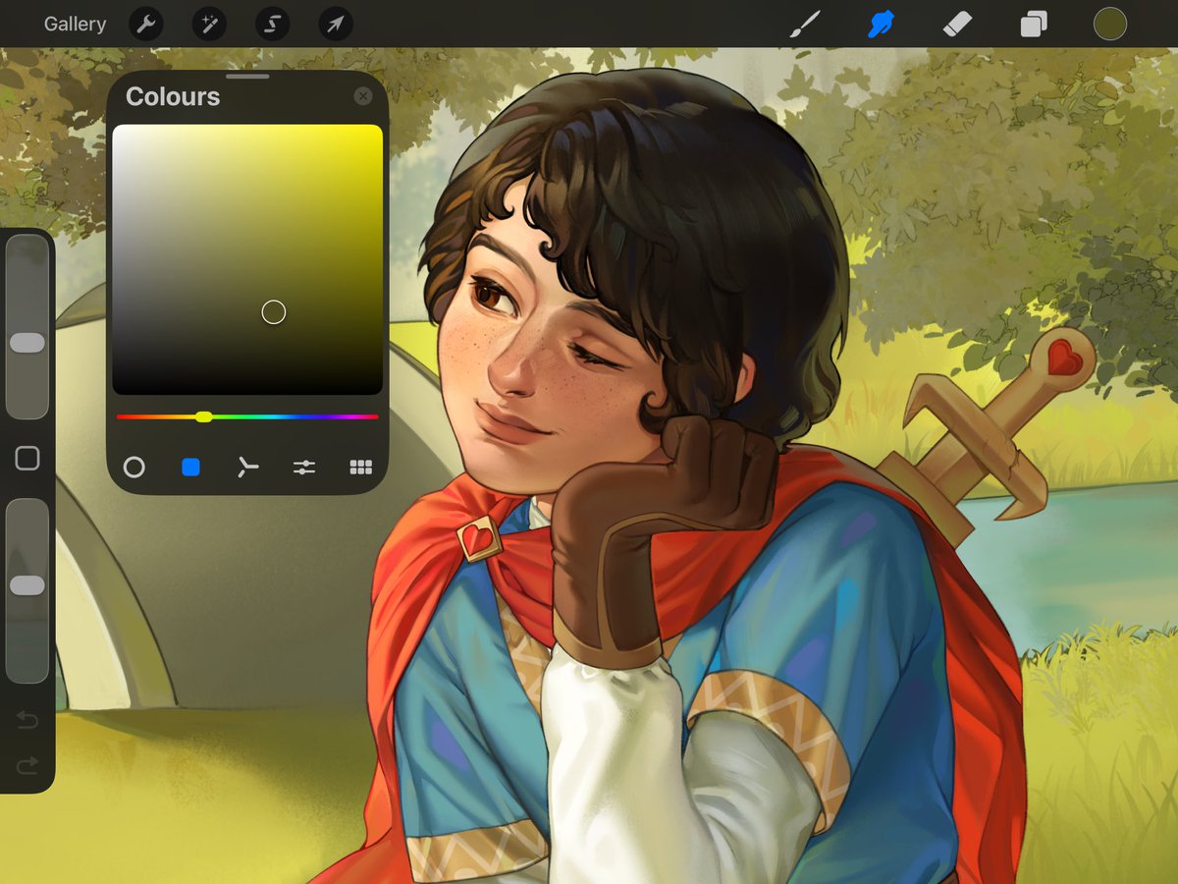Redo the action with sidebar arrow
1178x884 pixels.
coord(27,764)
